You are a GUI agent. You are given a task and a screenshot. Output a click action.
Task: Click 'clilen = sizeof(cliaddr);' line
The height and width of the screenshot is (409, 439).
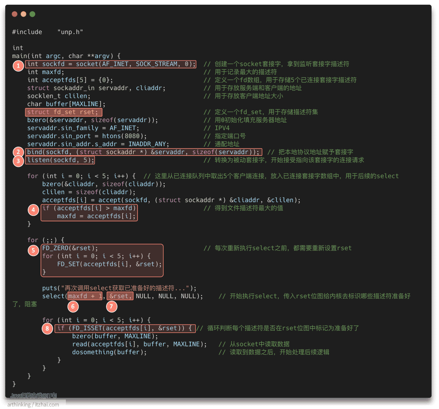pos(89,192)
